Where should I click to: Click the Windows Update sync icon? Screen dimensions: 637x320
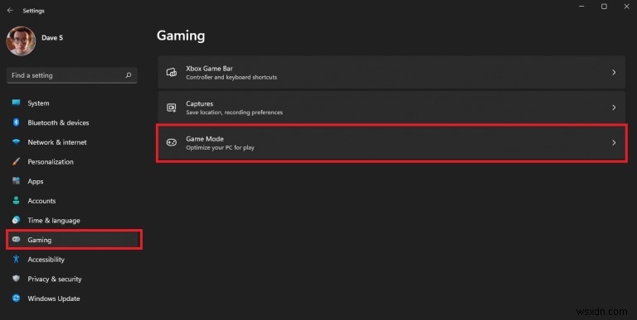click(x=17, y=299)
